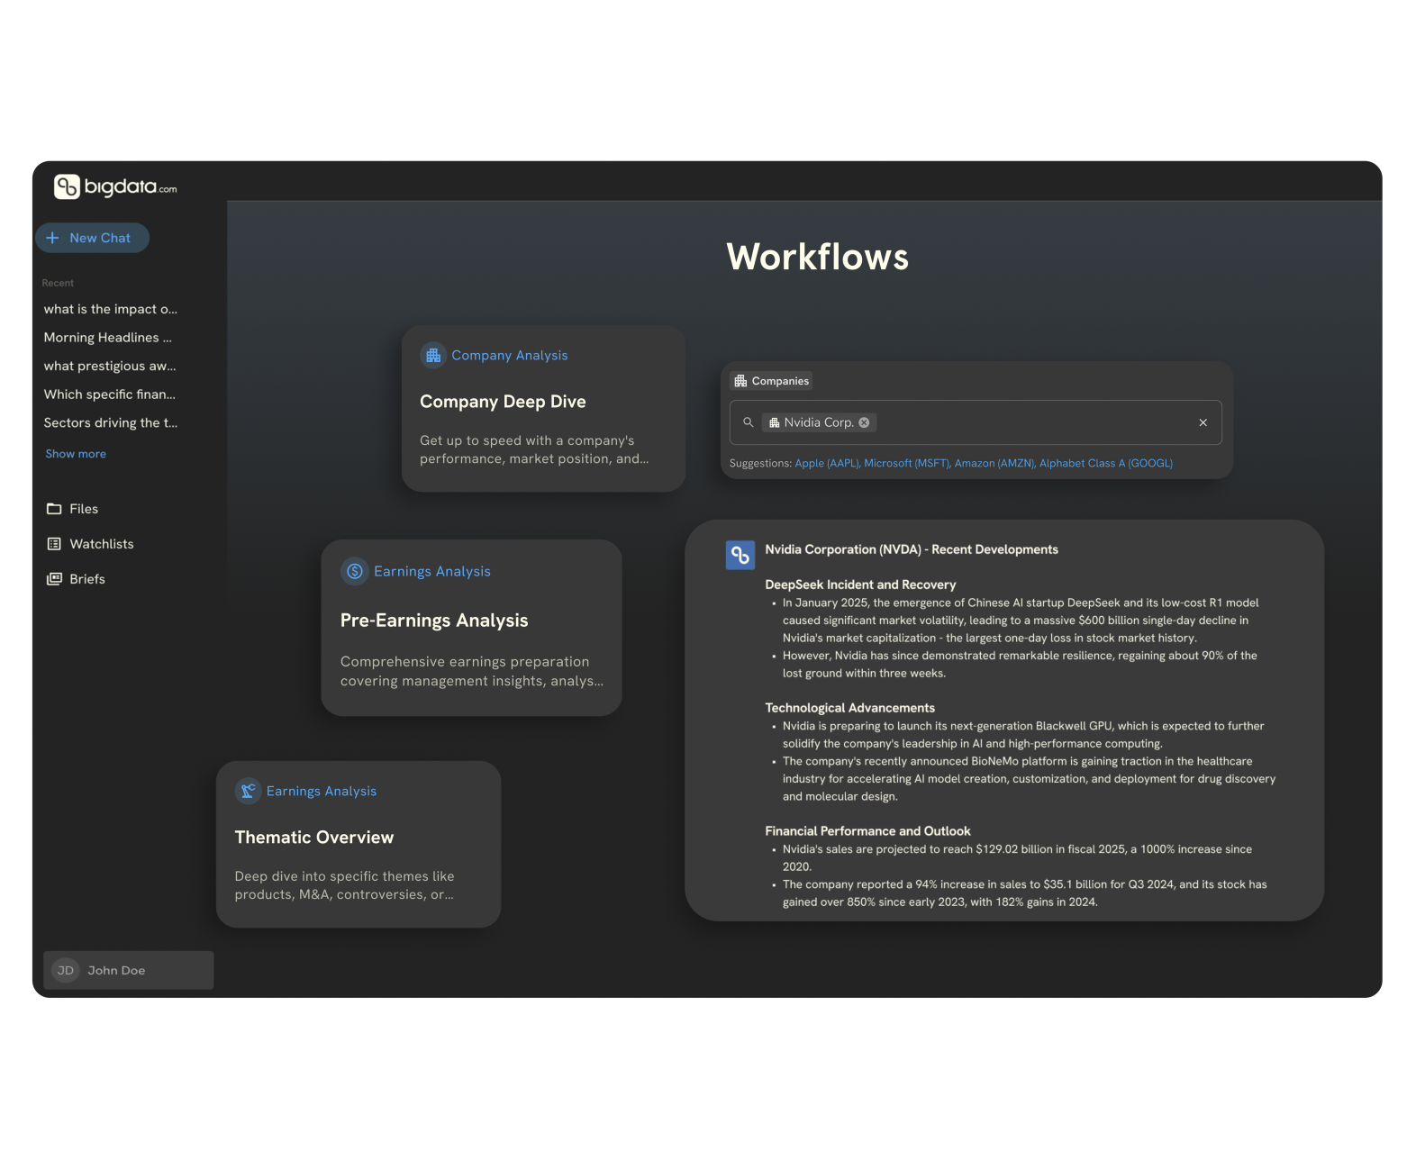Open the Company Deep Dive workflow
The image size is (1416, 1160).
click(x=543, y=408)
